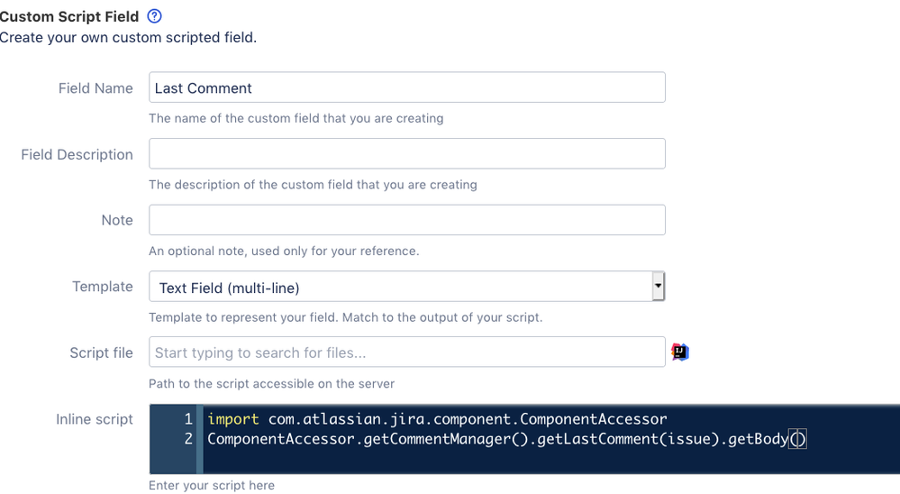900x494 pixels.
Task: Click the 'Field Description' label
Action: point(77,154)
